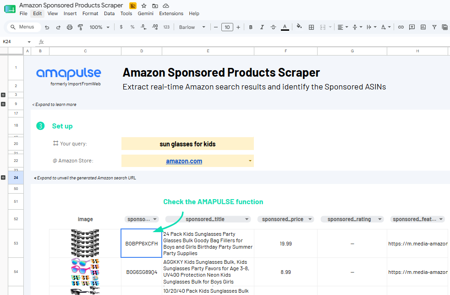Screen dimensions: 450x295
Task: Print the spreadsheet with printer icon
Action: [70, 27]
